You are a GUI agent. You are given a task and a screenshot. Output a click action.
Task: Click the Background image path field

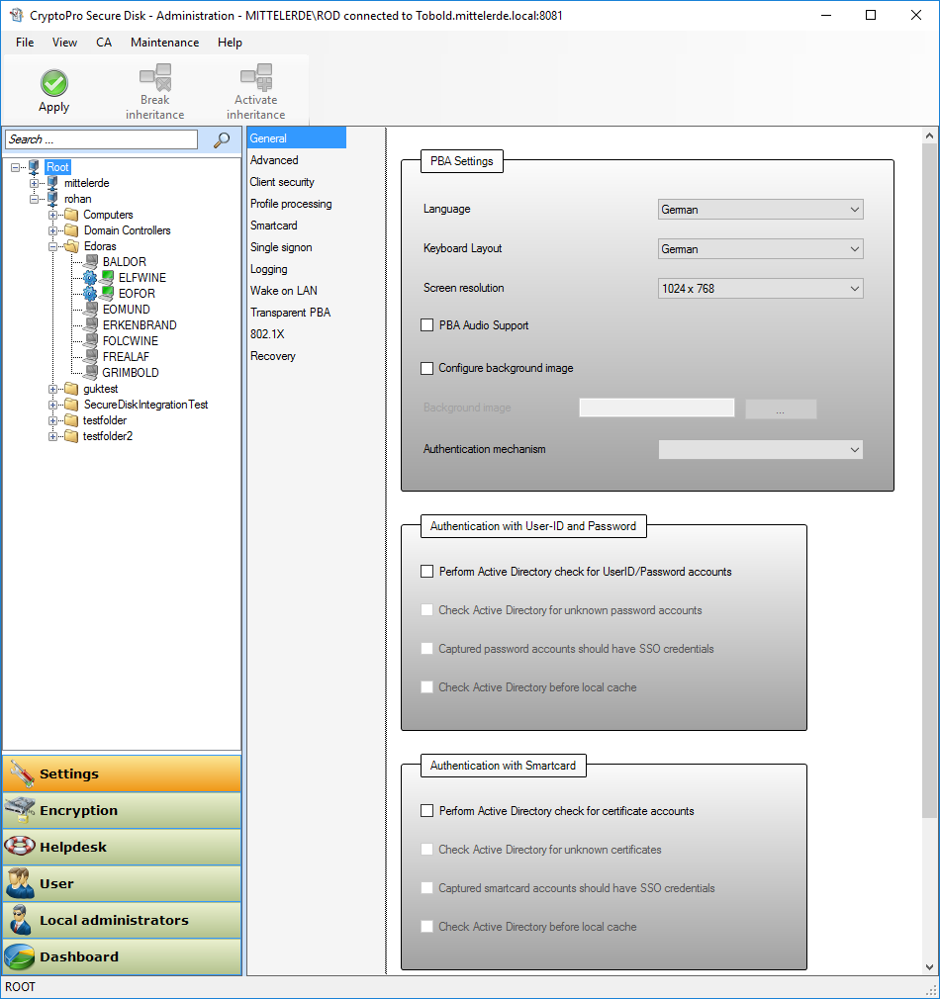[656, 408]
